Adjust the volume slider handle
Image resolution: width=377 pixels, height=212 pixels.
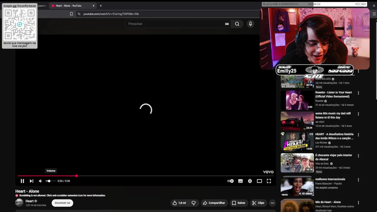[x=49, y=181]
